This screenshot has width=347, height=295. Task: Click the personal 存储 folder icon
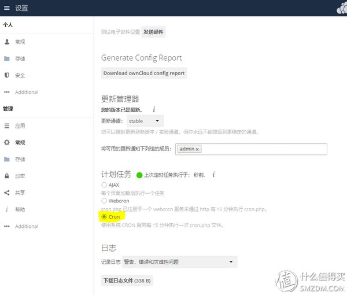click(x=7, y=58)
